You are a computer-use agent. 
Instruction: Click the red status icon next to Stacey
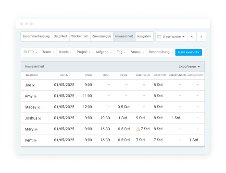click(x=39, y=108)
